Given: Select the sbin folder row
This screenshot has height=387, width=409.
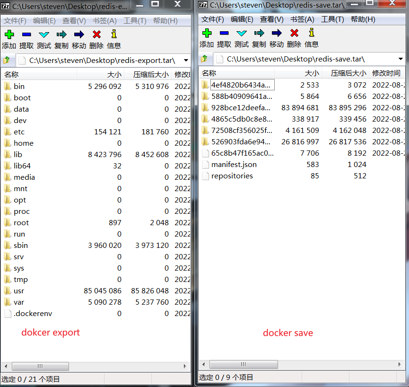Looking at the screenshot, I should tap(96, 245).
